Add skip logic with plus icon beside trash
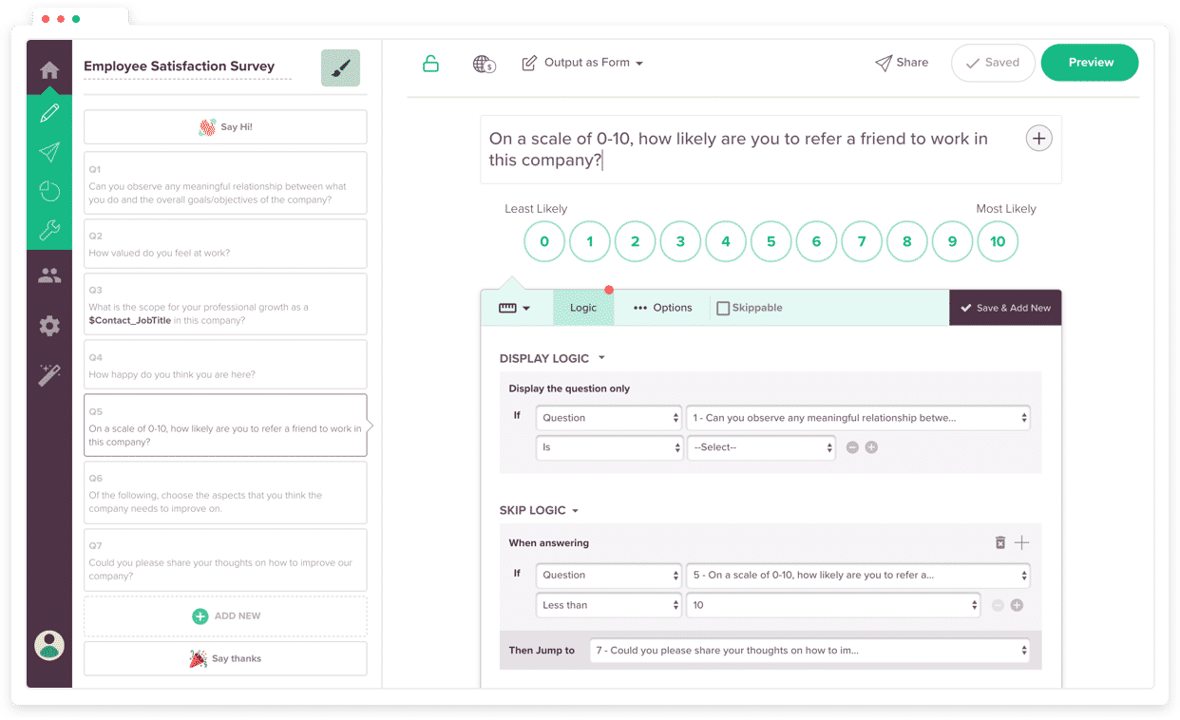 point(1021,542)
